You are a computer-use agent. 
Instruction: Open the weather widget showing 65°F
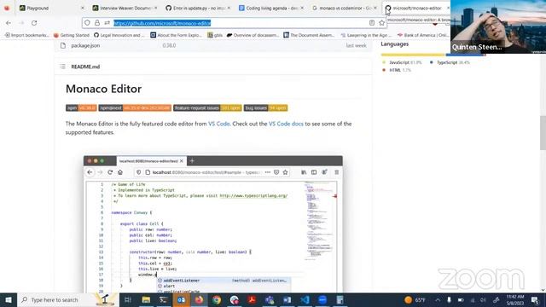[x=415, y=299]
